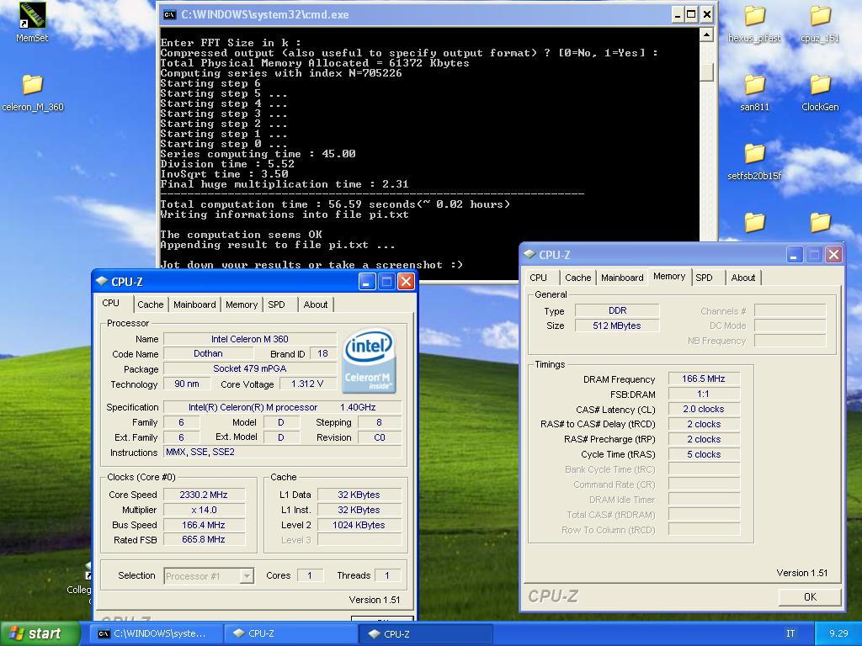The width and height of the screenshot is (862, 646).
Task: Click the cmd.exe vertical scrollbar thumb
Action: tap(706, 71)
